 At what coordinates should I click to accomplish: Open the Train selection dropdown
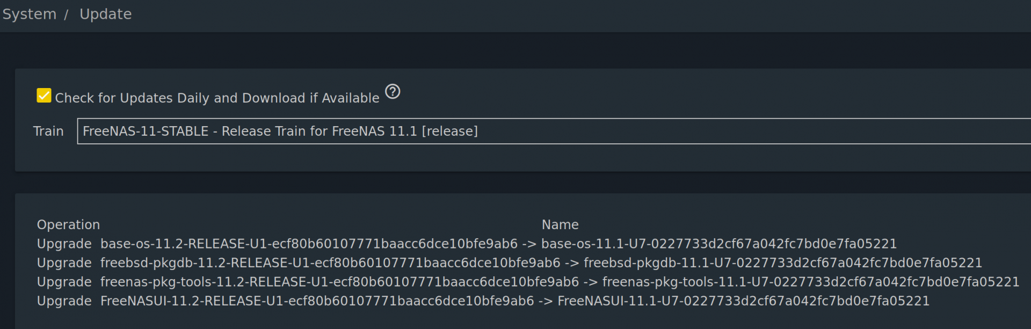pyautogui.click(x=553, y=131)
